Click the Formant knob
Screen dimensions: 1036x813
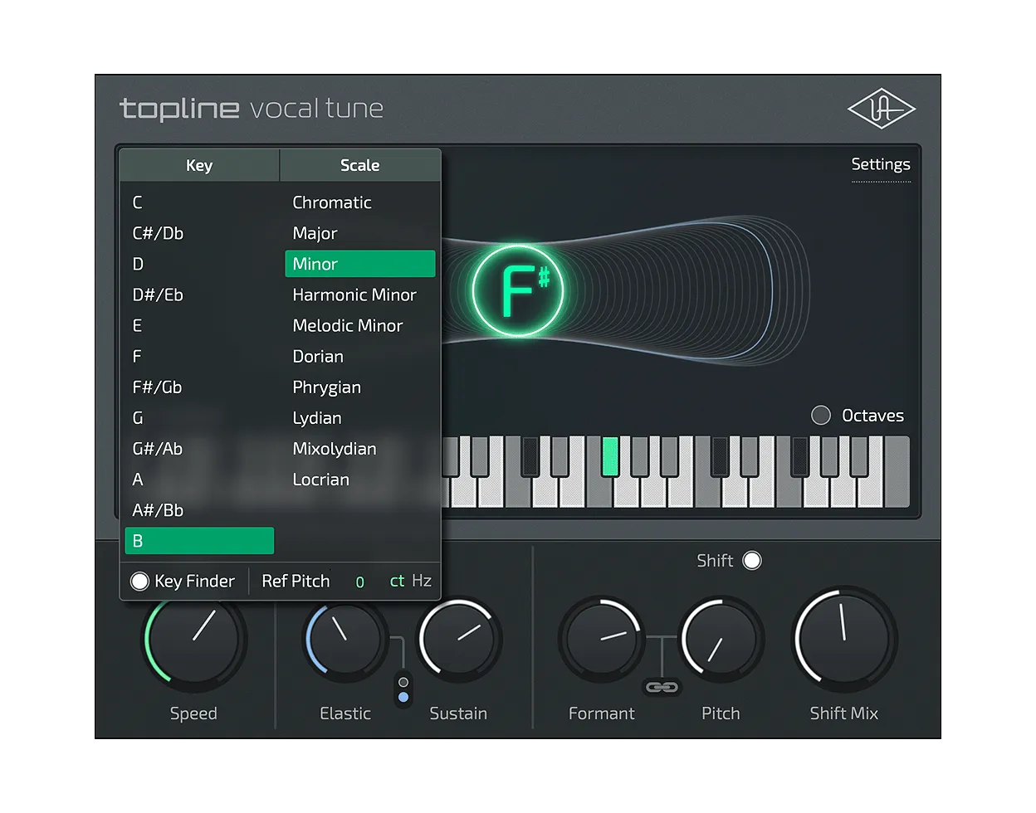pos(602,640)
